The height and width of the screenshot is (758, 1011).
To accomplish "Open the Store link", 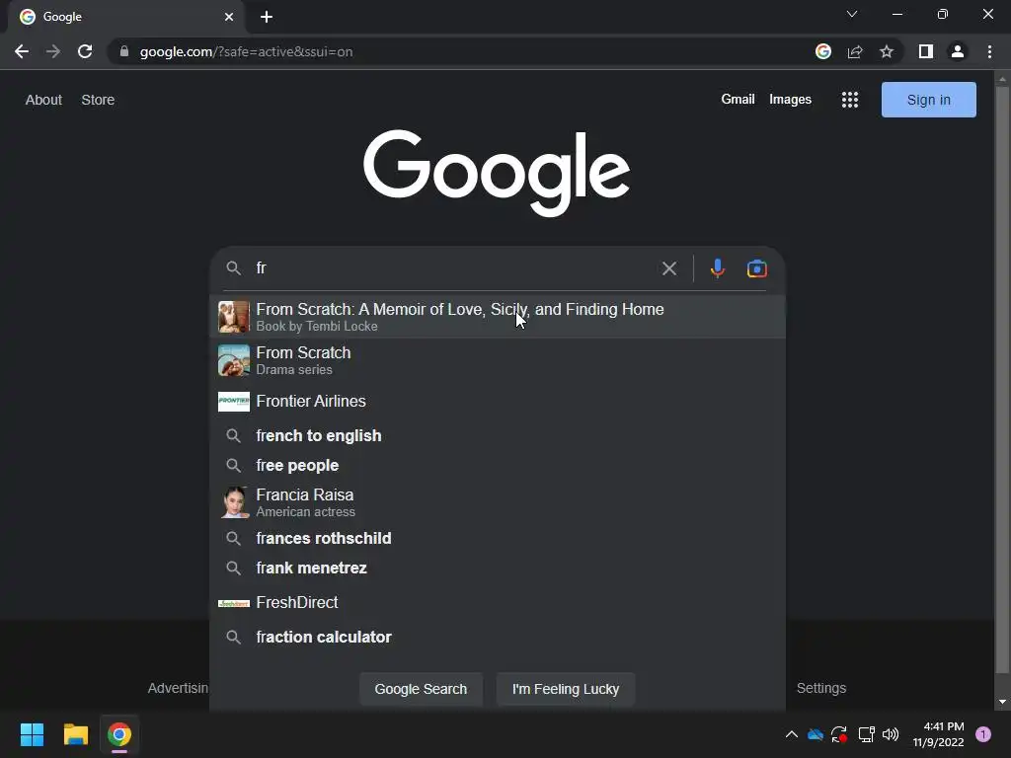I will coord(98,100).
